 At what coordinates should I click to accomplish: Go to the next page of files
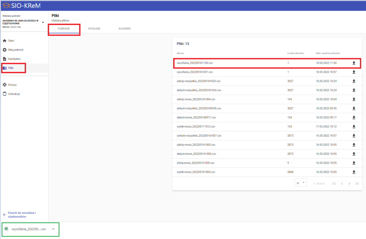click(x=349, y=184)
